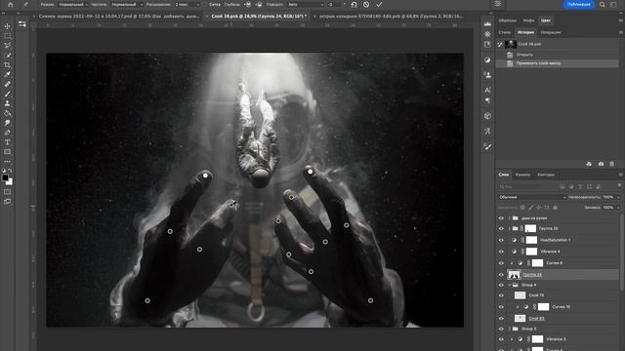Open the 3D panel cube icon
625x351 pixels.
click(x=487, y=116)
